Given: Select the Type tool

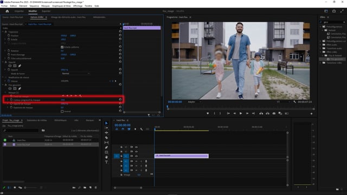Looking at the screenshot, I should [x=106, y=162].
